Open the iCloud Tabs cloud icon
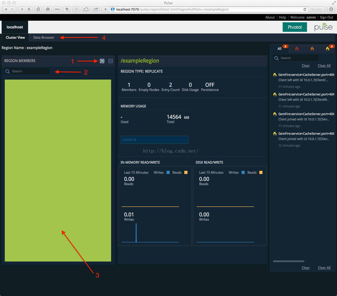Image resolution: width=337 pixels, height=296 pixels. 86,9
